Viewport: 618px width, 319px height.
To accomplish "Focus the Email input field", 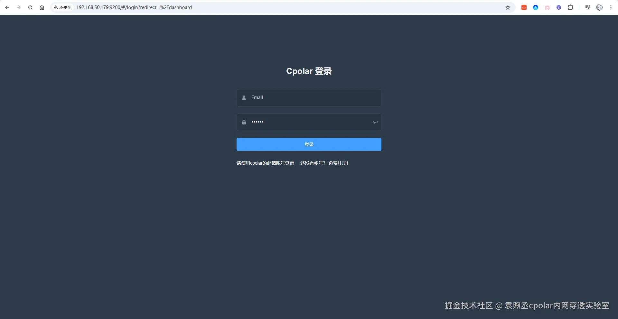I will coord(309,98).
